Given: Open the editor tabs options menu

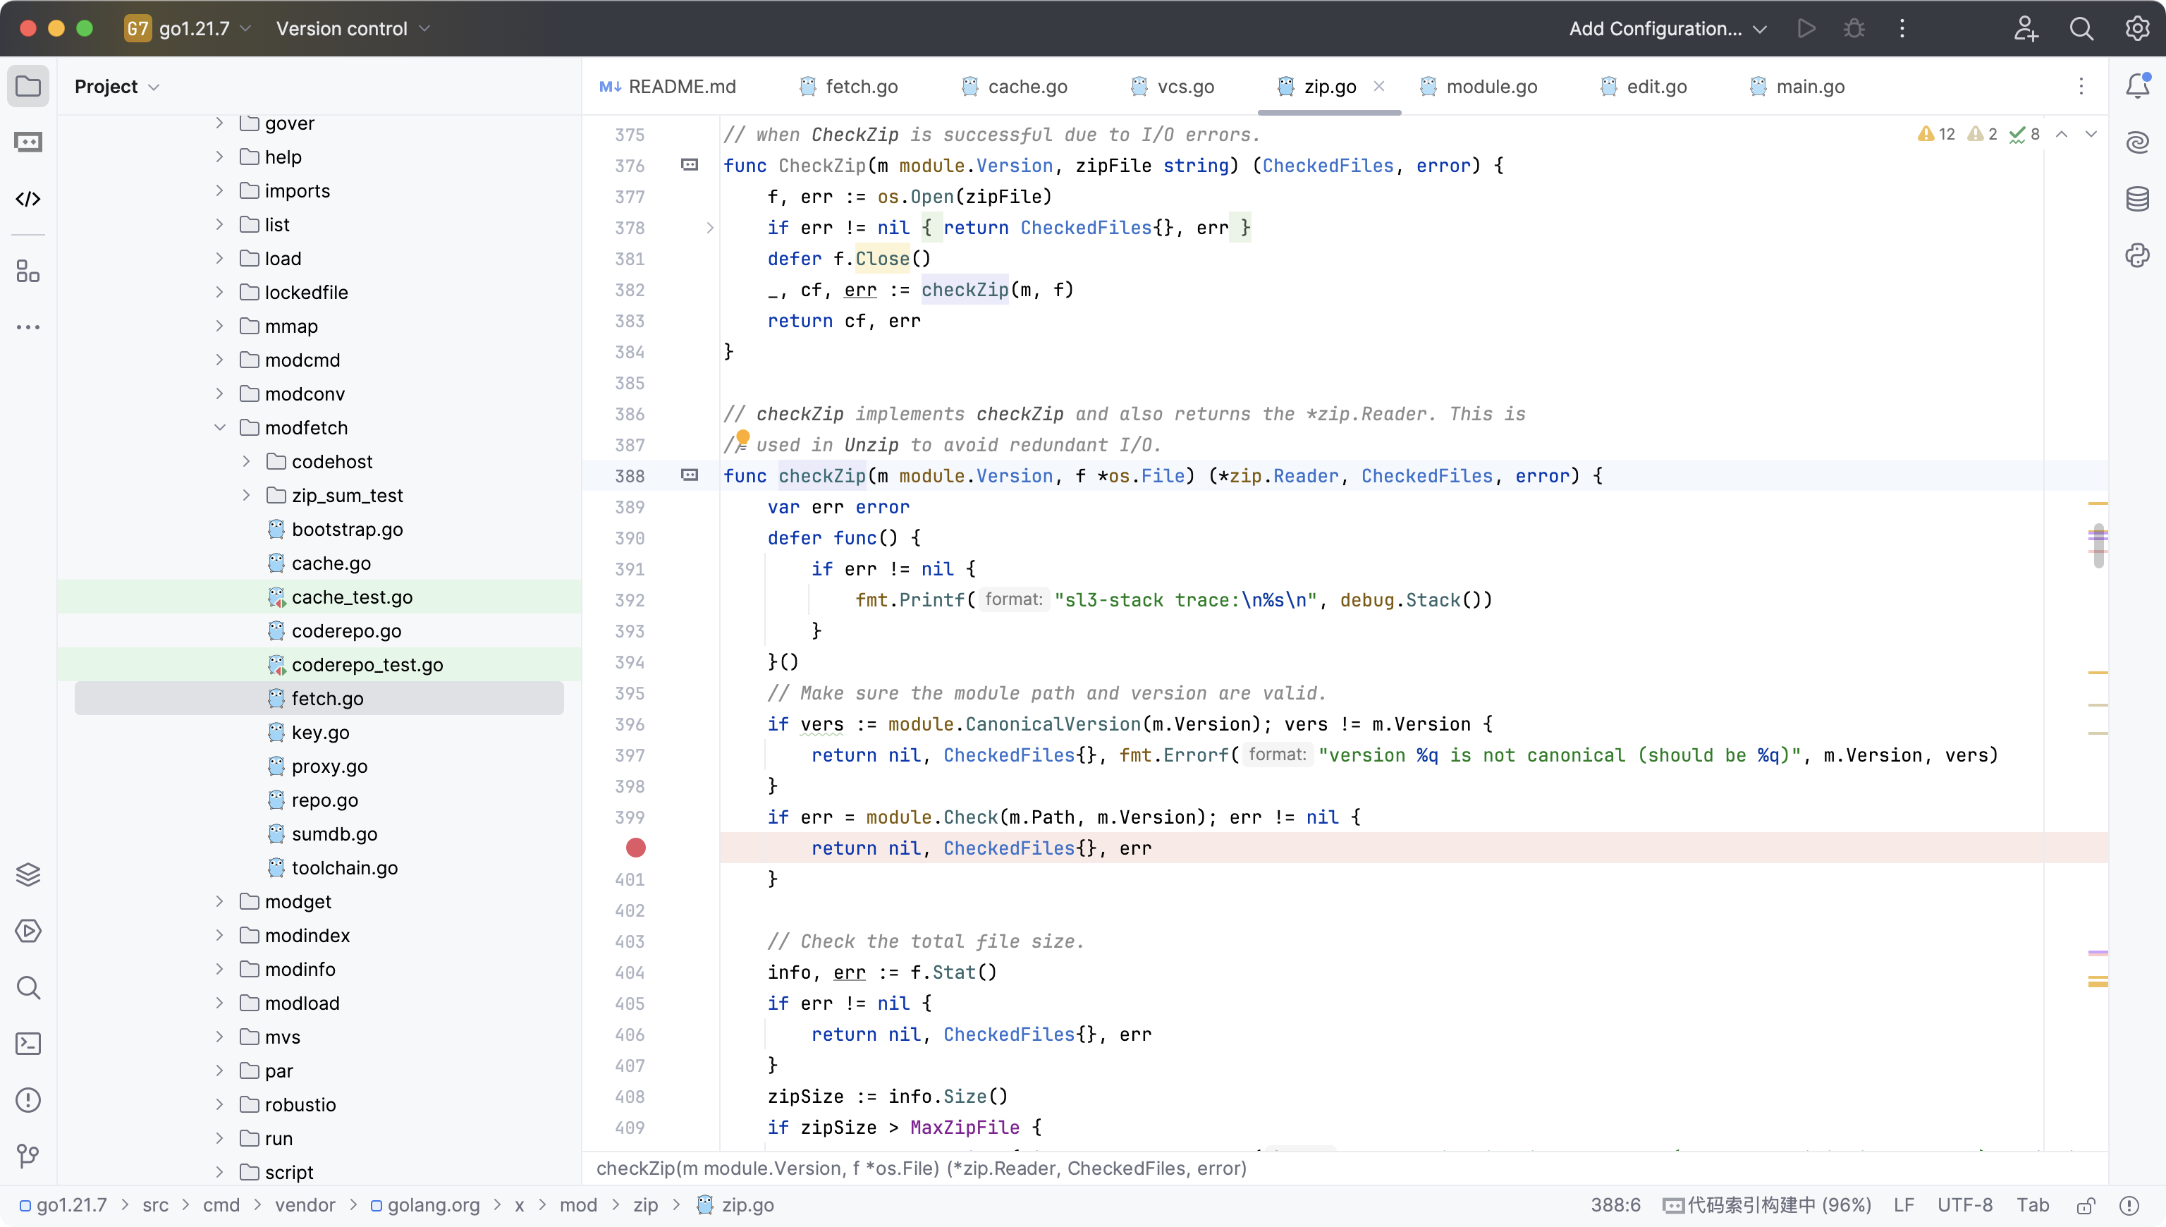Looking at the screenshot, I should coord(2081,87).
